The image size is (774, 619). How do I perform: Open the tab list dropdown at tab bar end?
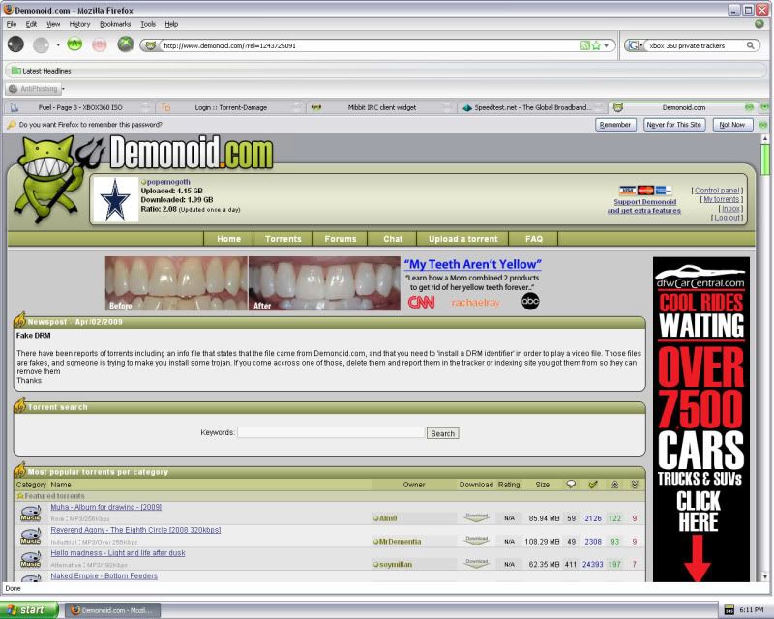(764, 107)
